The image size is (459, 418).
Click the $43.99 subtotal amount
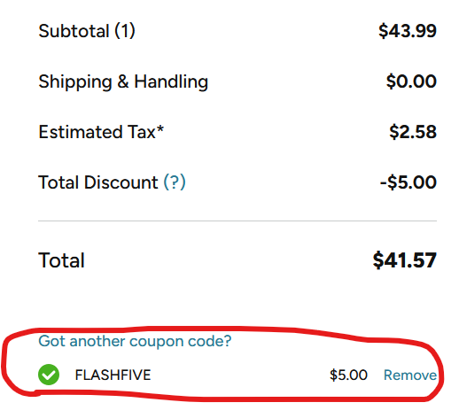point(408,31)
